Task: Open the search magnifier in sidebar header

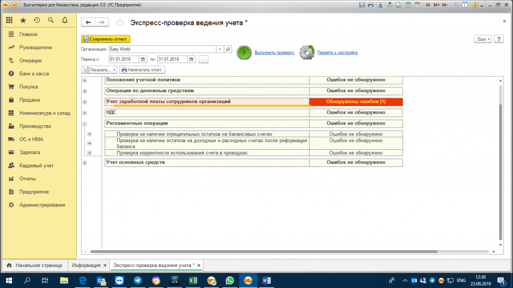Action: [51, 21]
